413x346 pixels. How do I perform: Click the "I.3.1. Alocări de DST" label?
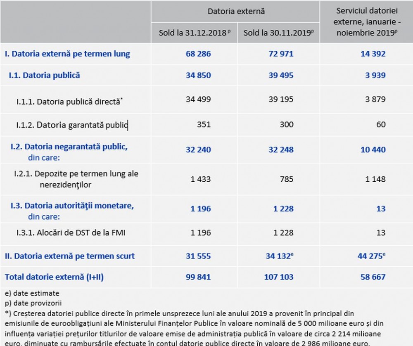click(x=71, y=233)
